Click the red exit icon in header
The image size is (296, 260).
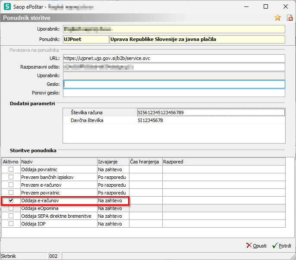pyautogui.click(x=290, y=18)
